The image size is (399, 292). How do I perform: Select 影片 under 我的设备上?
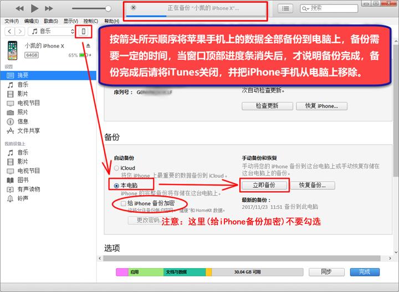point(48,162)
